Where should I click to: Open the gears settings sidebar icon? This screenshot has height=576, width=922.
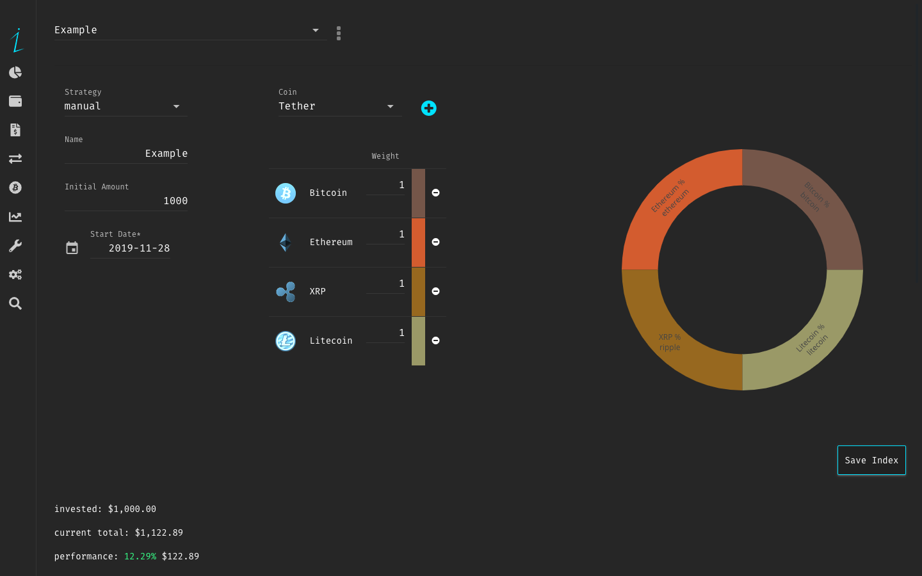point(15,275)
